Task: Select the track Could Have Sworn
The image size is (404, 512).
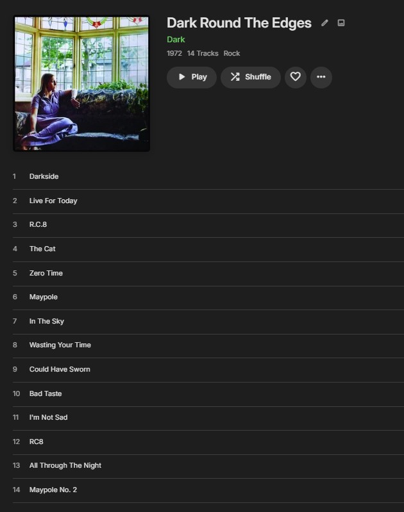Action: 208,370
